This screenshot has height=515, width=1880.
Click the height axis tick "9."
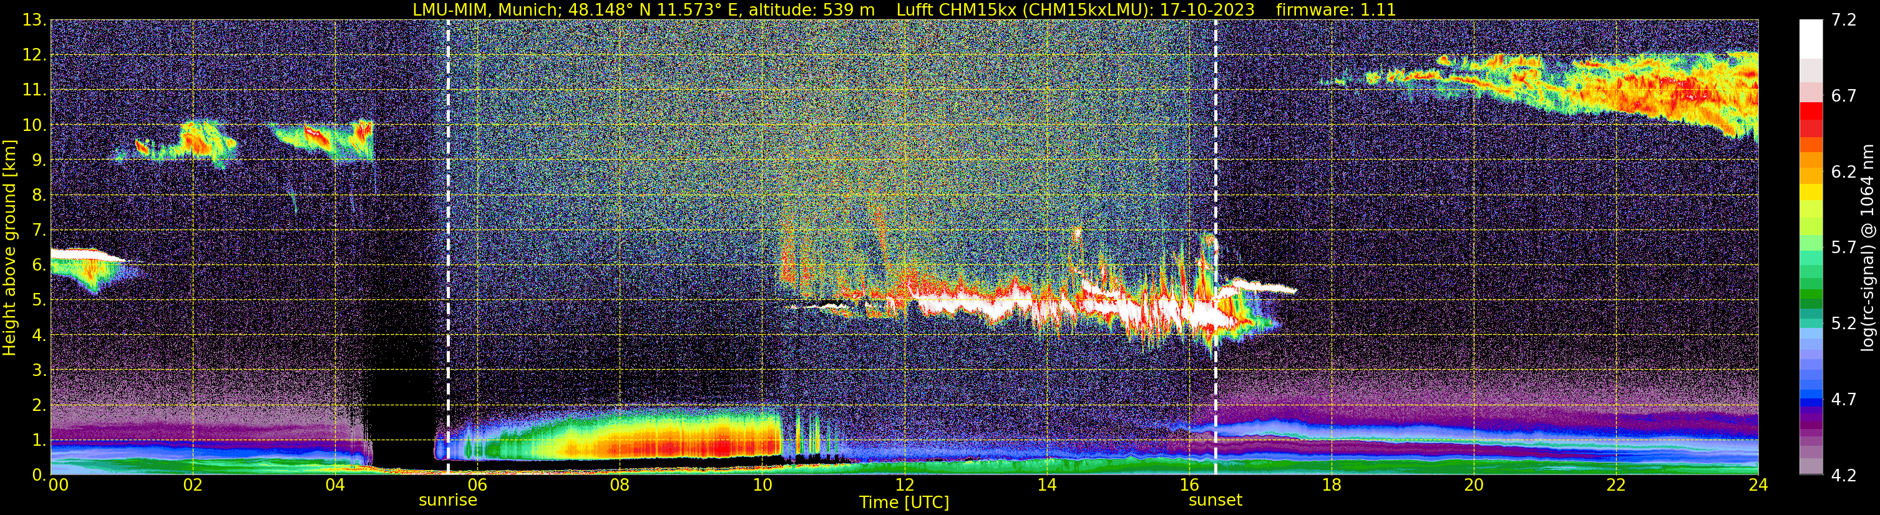39,160
